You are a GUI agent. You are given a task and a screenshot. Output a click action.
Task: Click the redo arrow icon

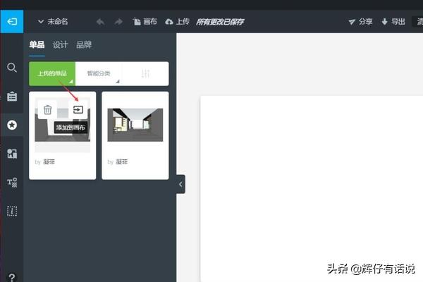pos(118,22)
